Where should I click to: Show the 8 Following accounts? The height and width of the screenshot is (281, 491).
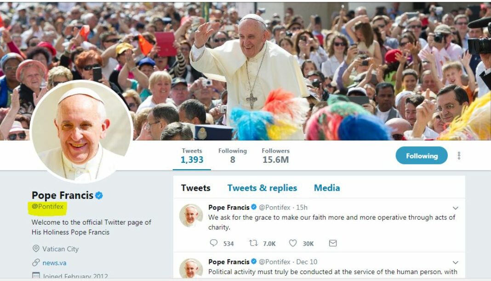pos(233,156)
